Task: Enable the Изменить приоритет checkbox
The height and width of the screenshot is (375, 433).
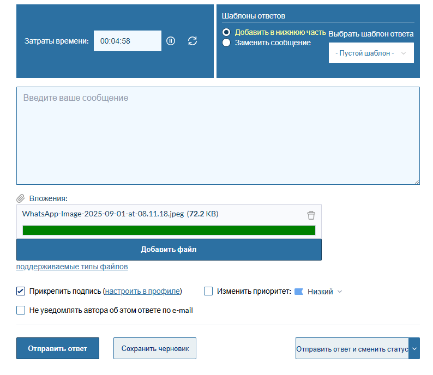Action: tap(208, 291)
